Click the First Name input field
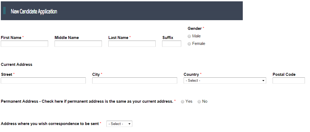 [x=24, y=44]
